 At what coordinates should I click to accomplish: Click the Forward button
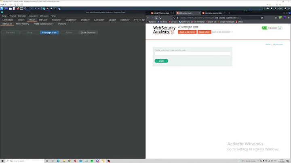coord(11,32)
